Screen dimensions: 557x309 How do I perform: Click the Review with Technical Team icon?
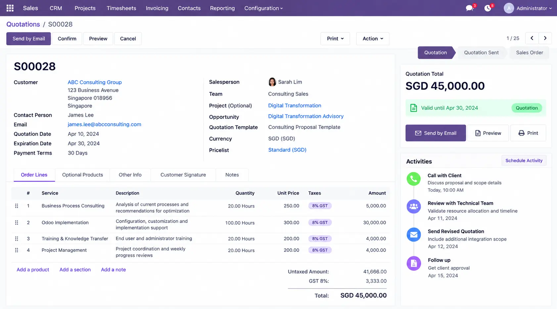coord(414,207)
